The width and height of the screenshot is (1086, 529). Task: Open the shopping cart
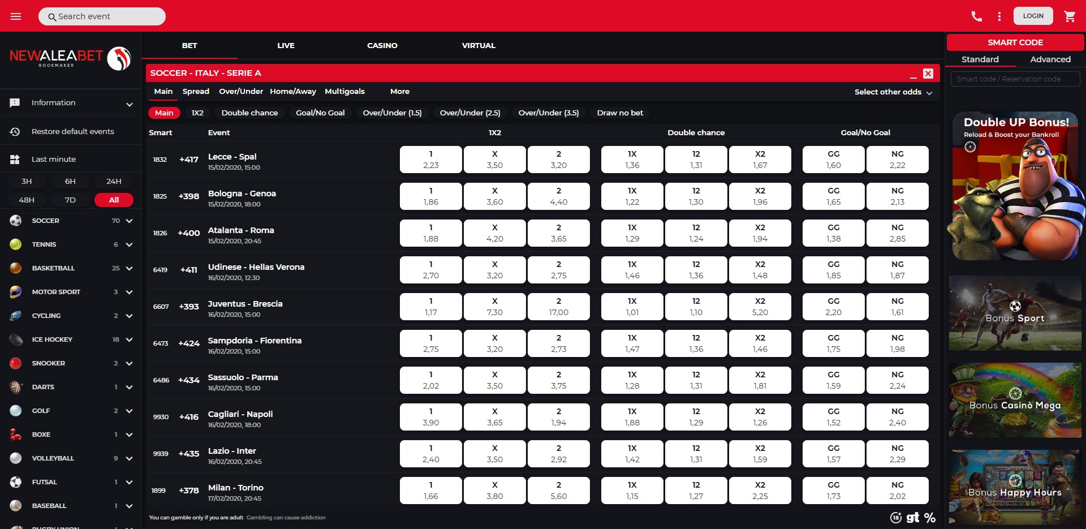coord(1070,16)
